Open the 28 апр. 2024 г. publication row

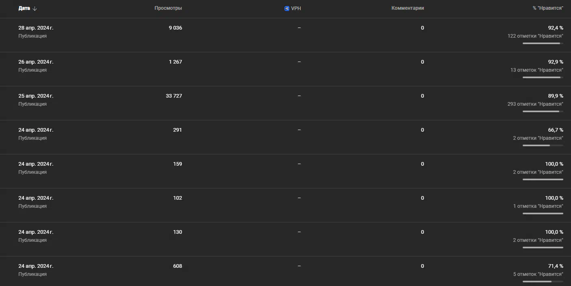tap(285, 35)
